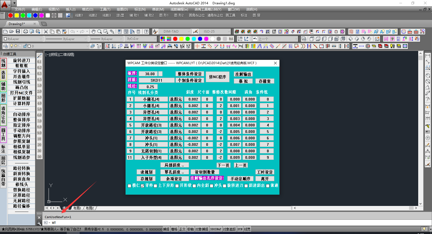Click the Paste clipboard icon
432x234 pixels.
coord(58,32)
